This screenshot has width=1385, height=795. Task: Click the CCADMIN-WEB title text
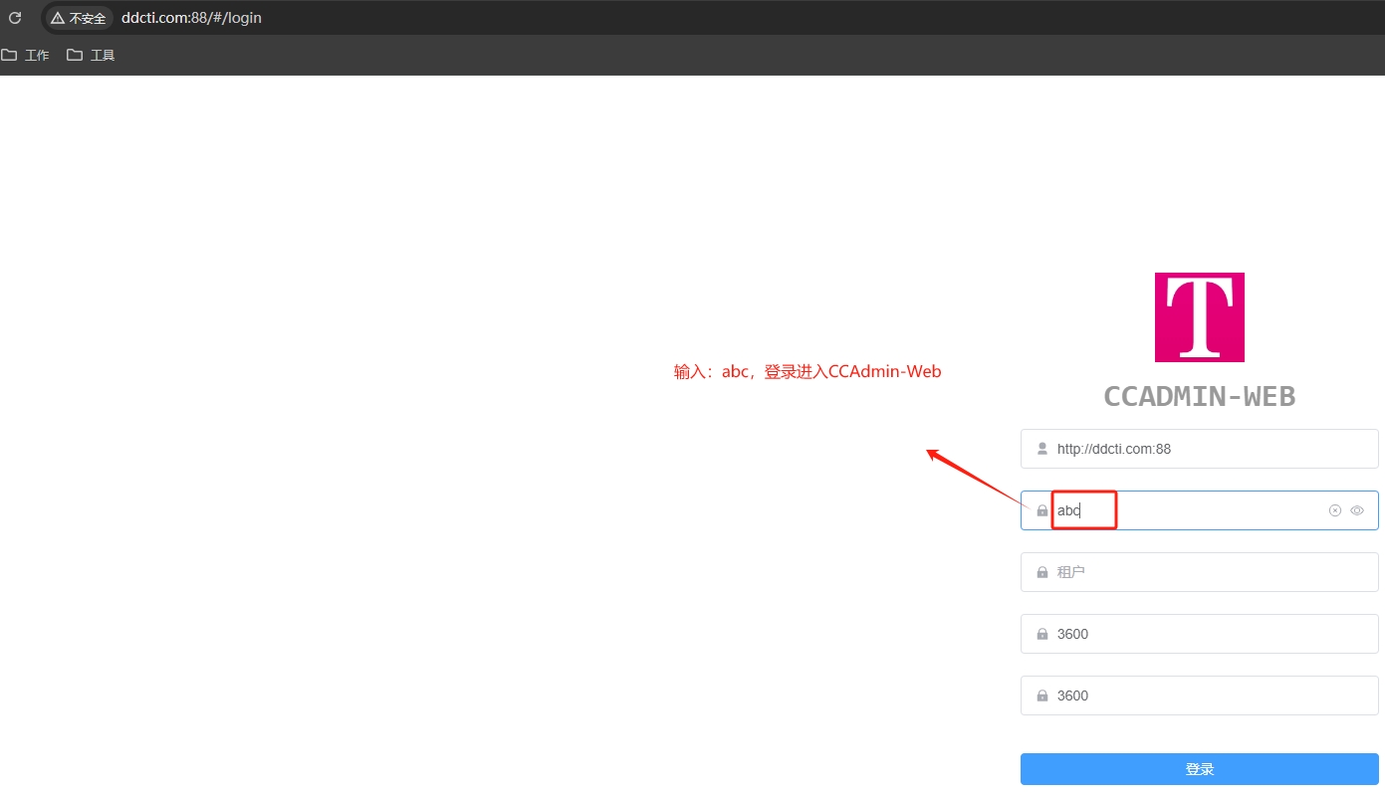click(1199, 396)
